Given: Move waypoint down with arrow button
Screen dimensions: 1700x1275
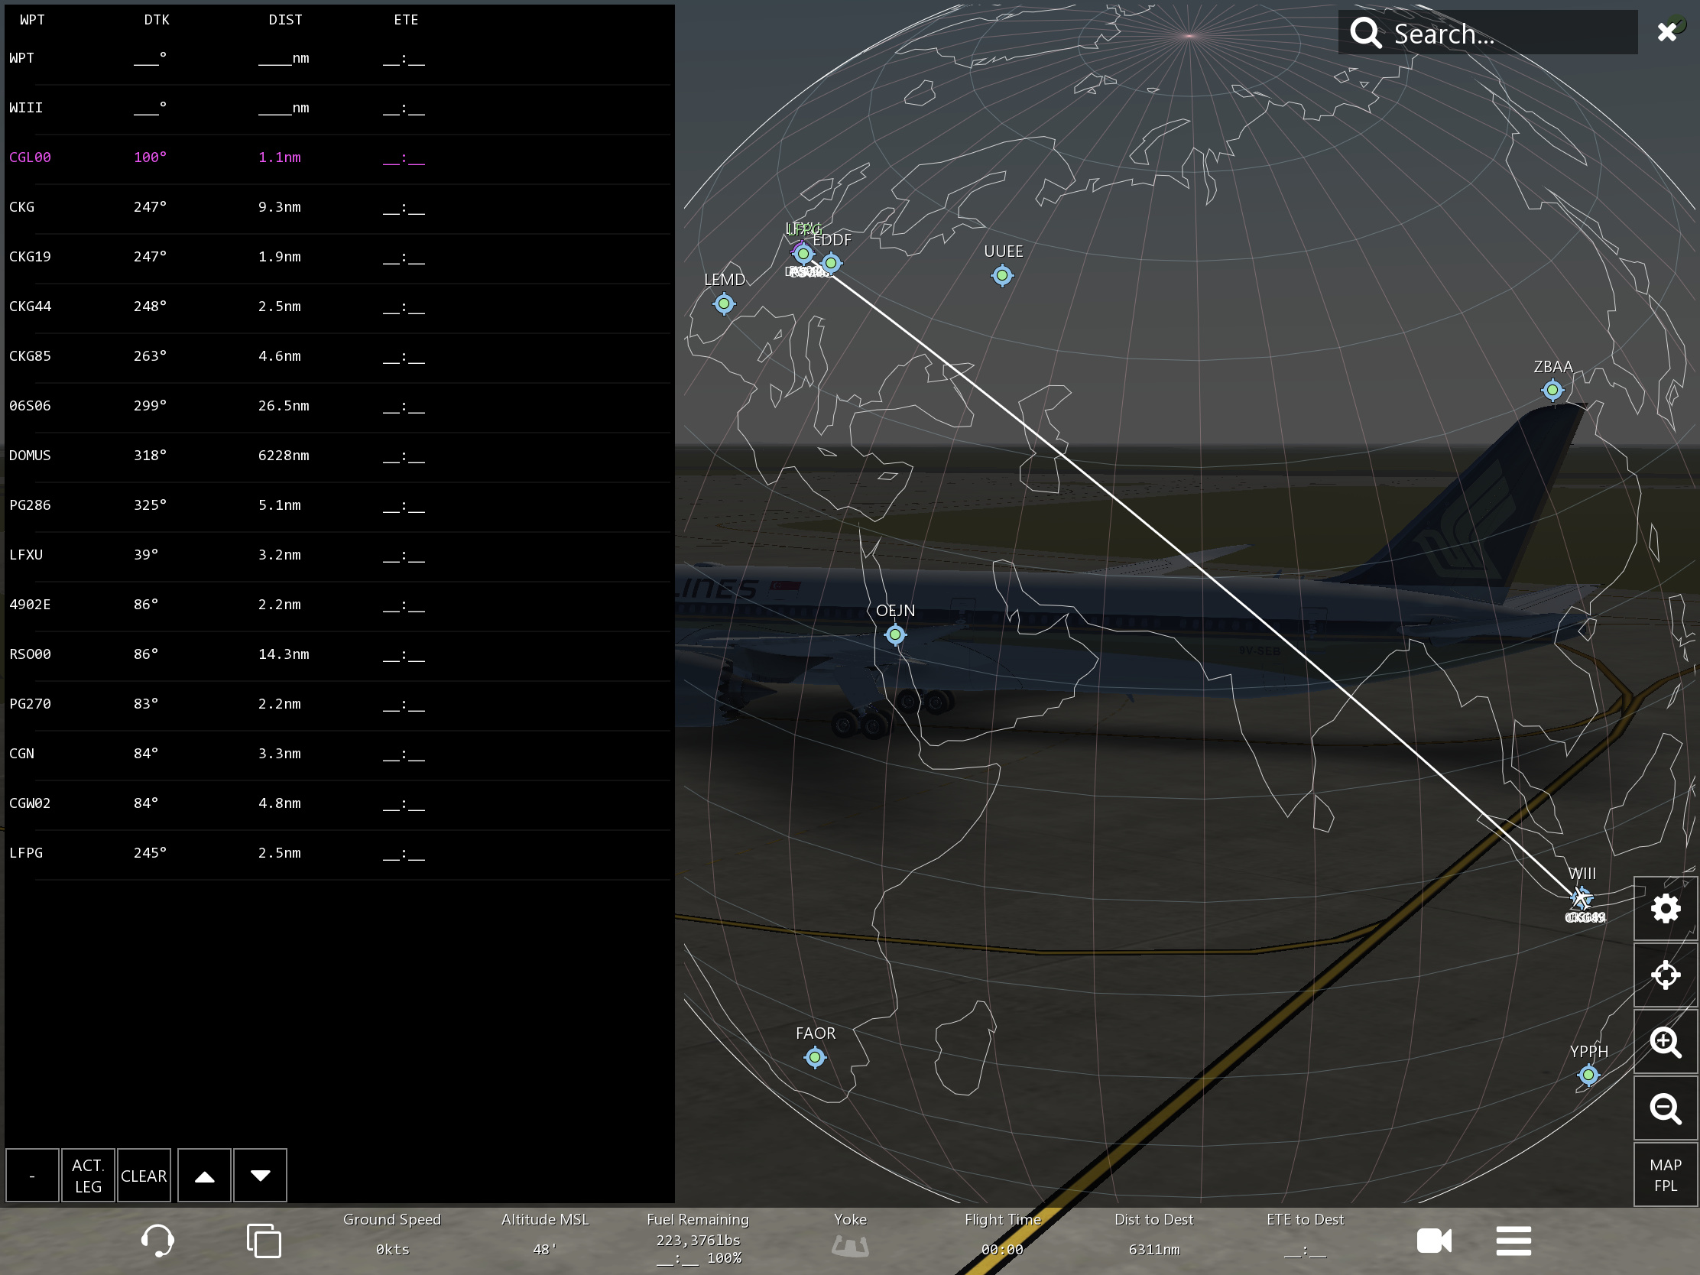Looking at the screenshot, I should click(x=261, y=1176).
